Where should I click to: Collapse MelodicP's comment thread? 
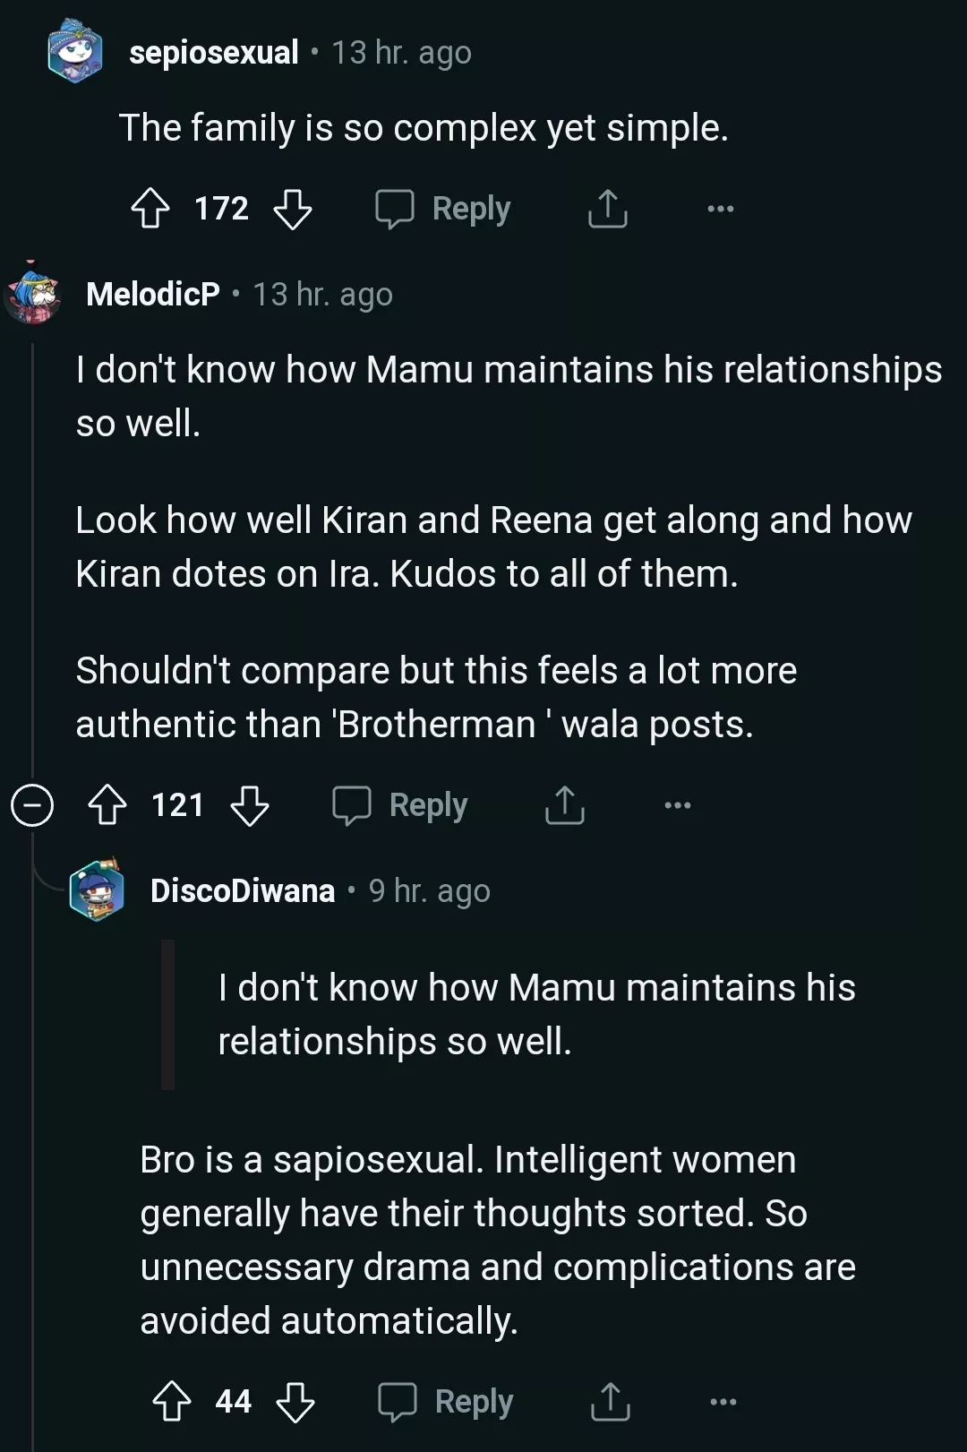coord(32,805)
